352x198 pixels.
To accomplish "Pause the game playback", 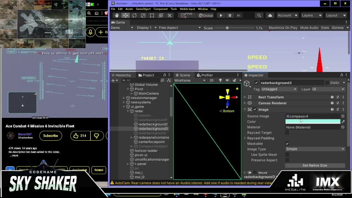I will (230, 15).
